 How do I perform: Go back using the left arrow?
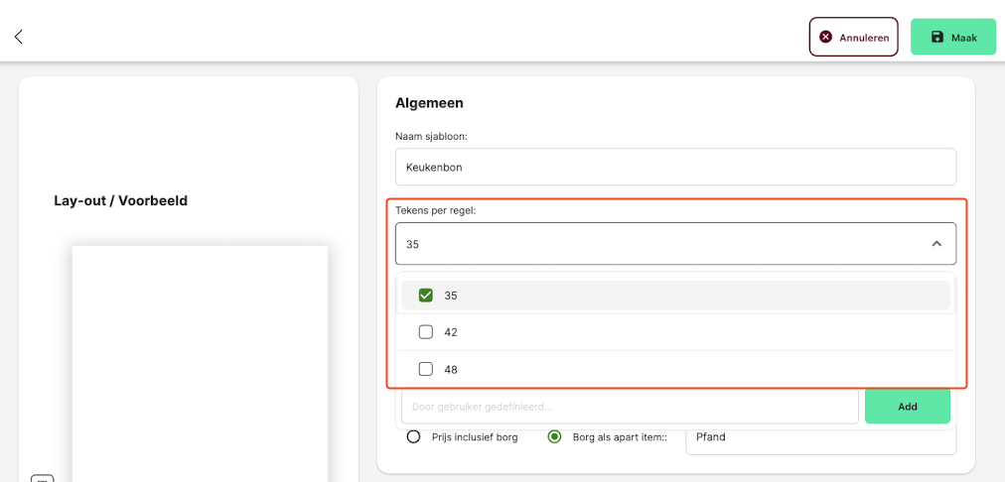coord(19,37)
